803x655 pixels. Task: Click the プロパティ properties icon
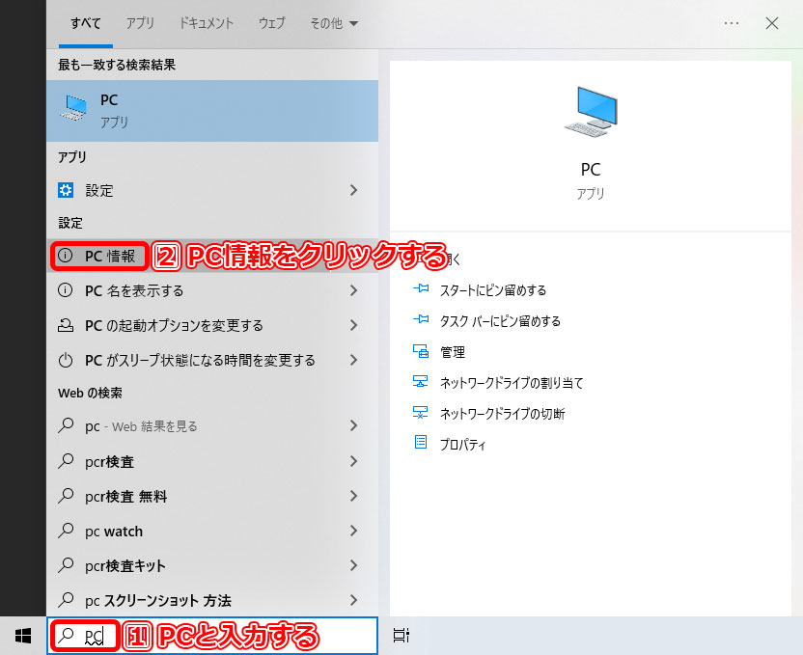(x=420, y=444)
